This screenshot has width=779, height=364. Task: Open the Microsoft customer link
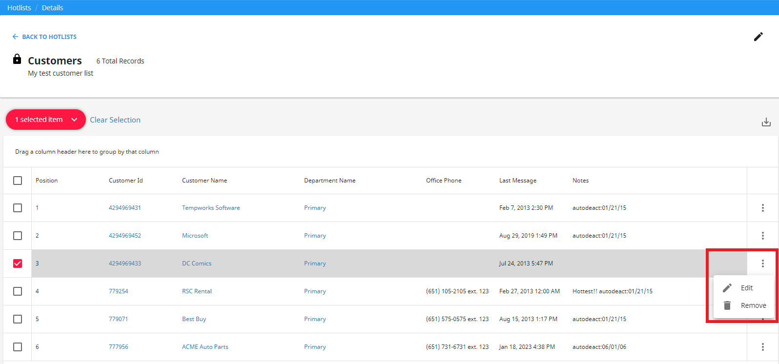pyautogui.click(x=195, y=236)
